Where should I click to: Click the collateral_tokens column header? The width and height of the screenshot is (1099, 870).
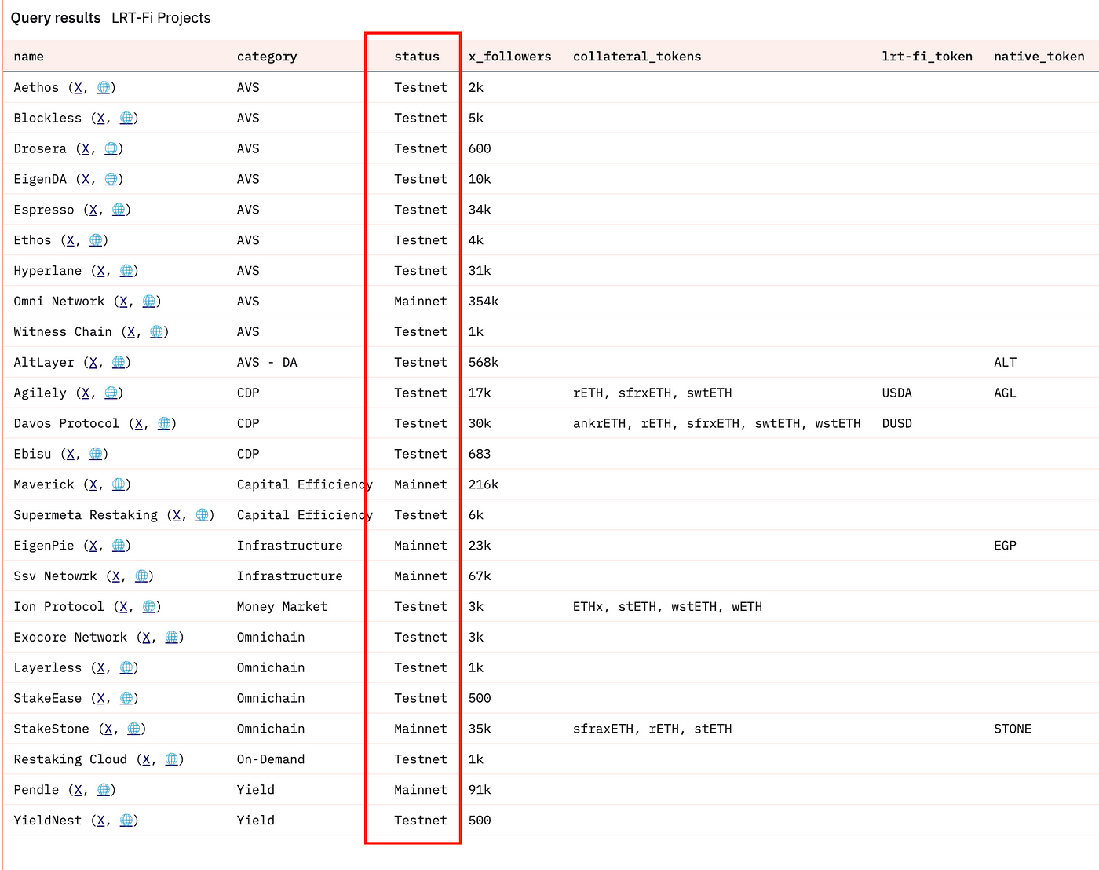[x=637, y=57]
